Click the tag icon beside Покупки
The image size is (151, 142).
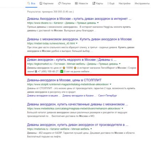point(59,4)
